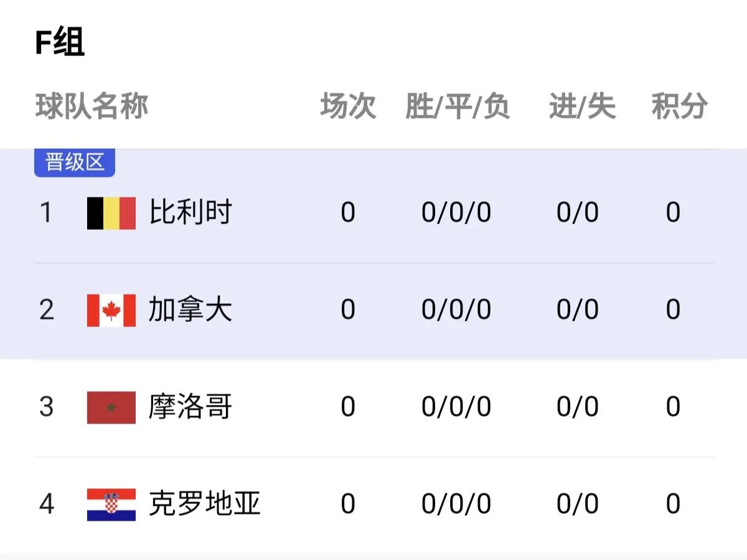Select the Croatia flag beside rank 4
Screen dimensions: 747x560
[x=111, y=504]
